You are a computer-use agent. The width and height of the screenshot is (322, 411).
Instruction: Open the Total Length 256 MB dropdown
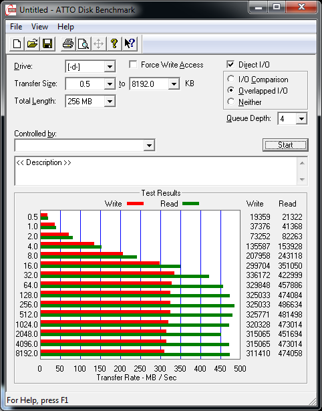coord(110,101)
